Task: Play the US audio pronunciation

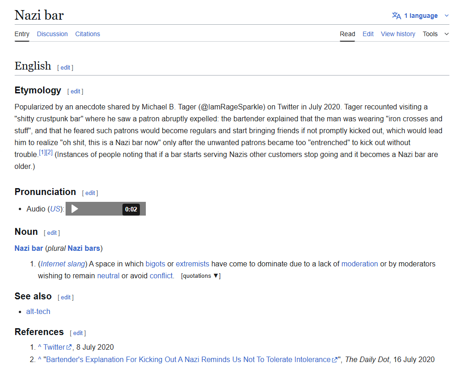Action: coord(75,209)
